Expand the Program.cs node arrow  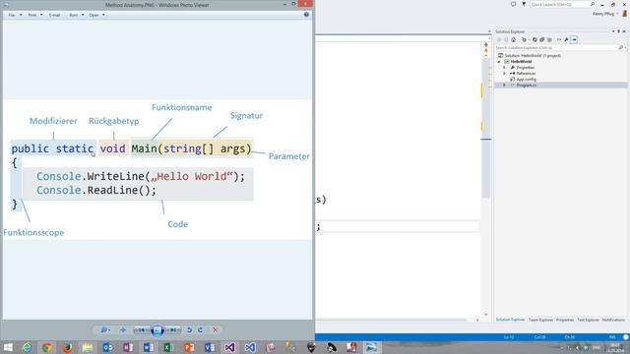(504, 86)
